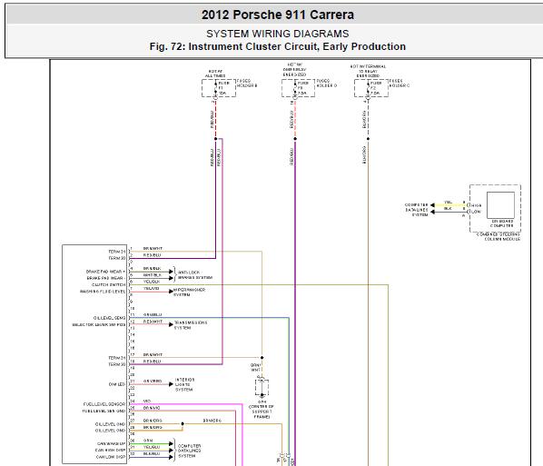
Task: Select the 'FUEL LEVEL SEN GND' pin label
Action: pyautogui.click(x=104, y=411)
